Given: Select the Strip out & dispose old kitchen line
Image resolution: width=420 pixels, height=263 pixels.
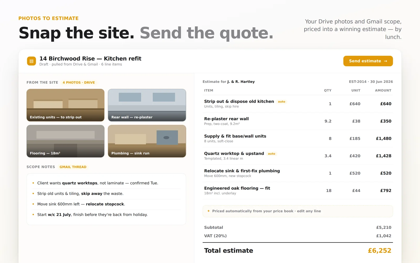Looking at the screenshot, I should (x=298, y=104).
